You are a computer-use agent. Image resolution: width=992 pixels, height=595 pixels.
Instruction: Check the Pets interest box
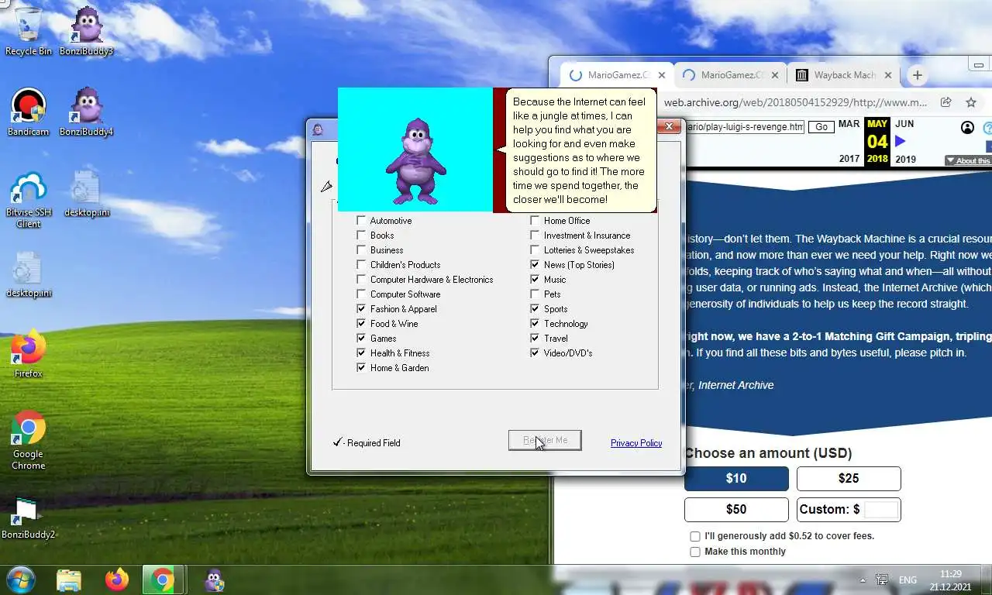click(535, 294)
